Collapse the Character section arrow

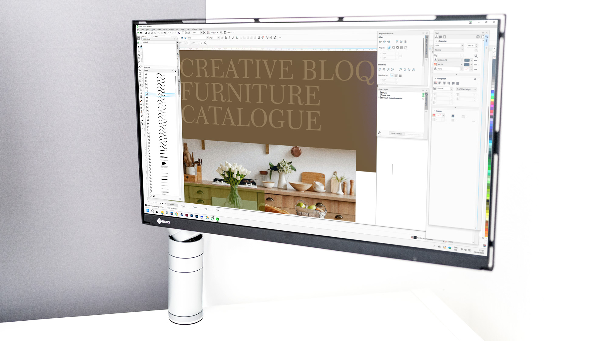[x=436, y=41]
